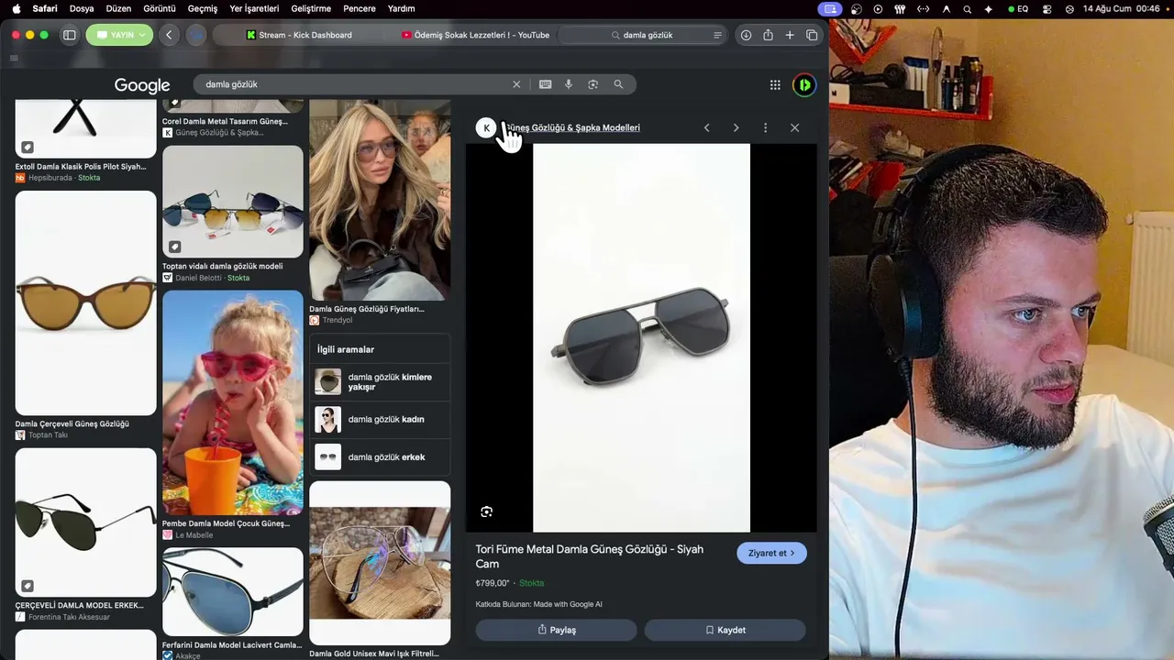The height and width of the screenshot is (660, 1174).
Task: Open the Safari sidebar panel
Action: click(x=69, y=35)
